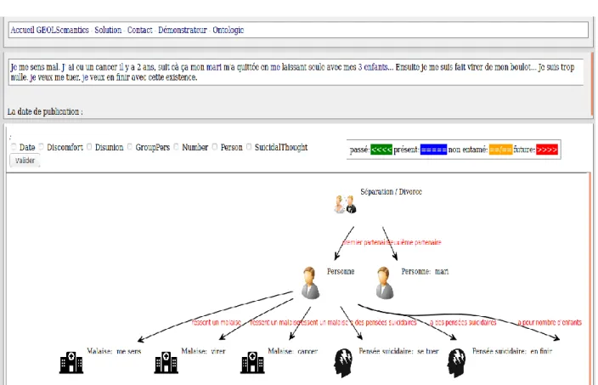Select the Personne icon without a name
The height and width of the screenshot is (385, 598).
tap(310, 283)
